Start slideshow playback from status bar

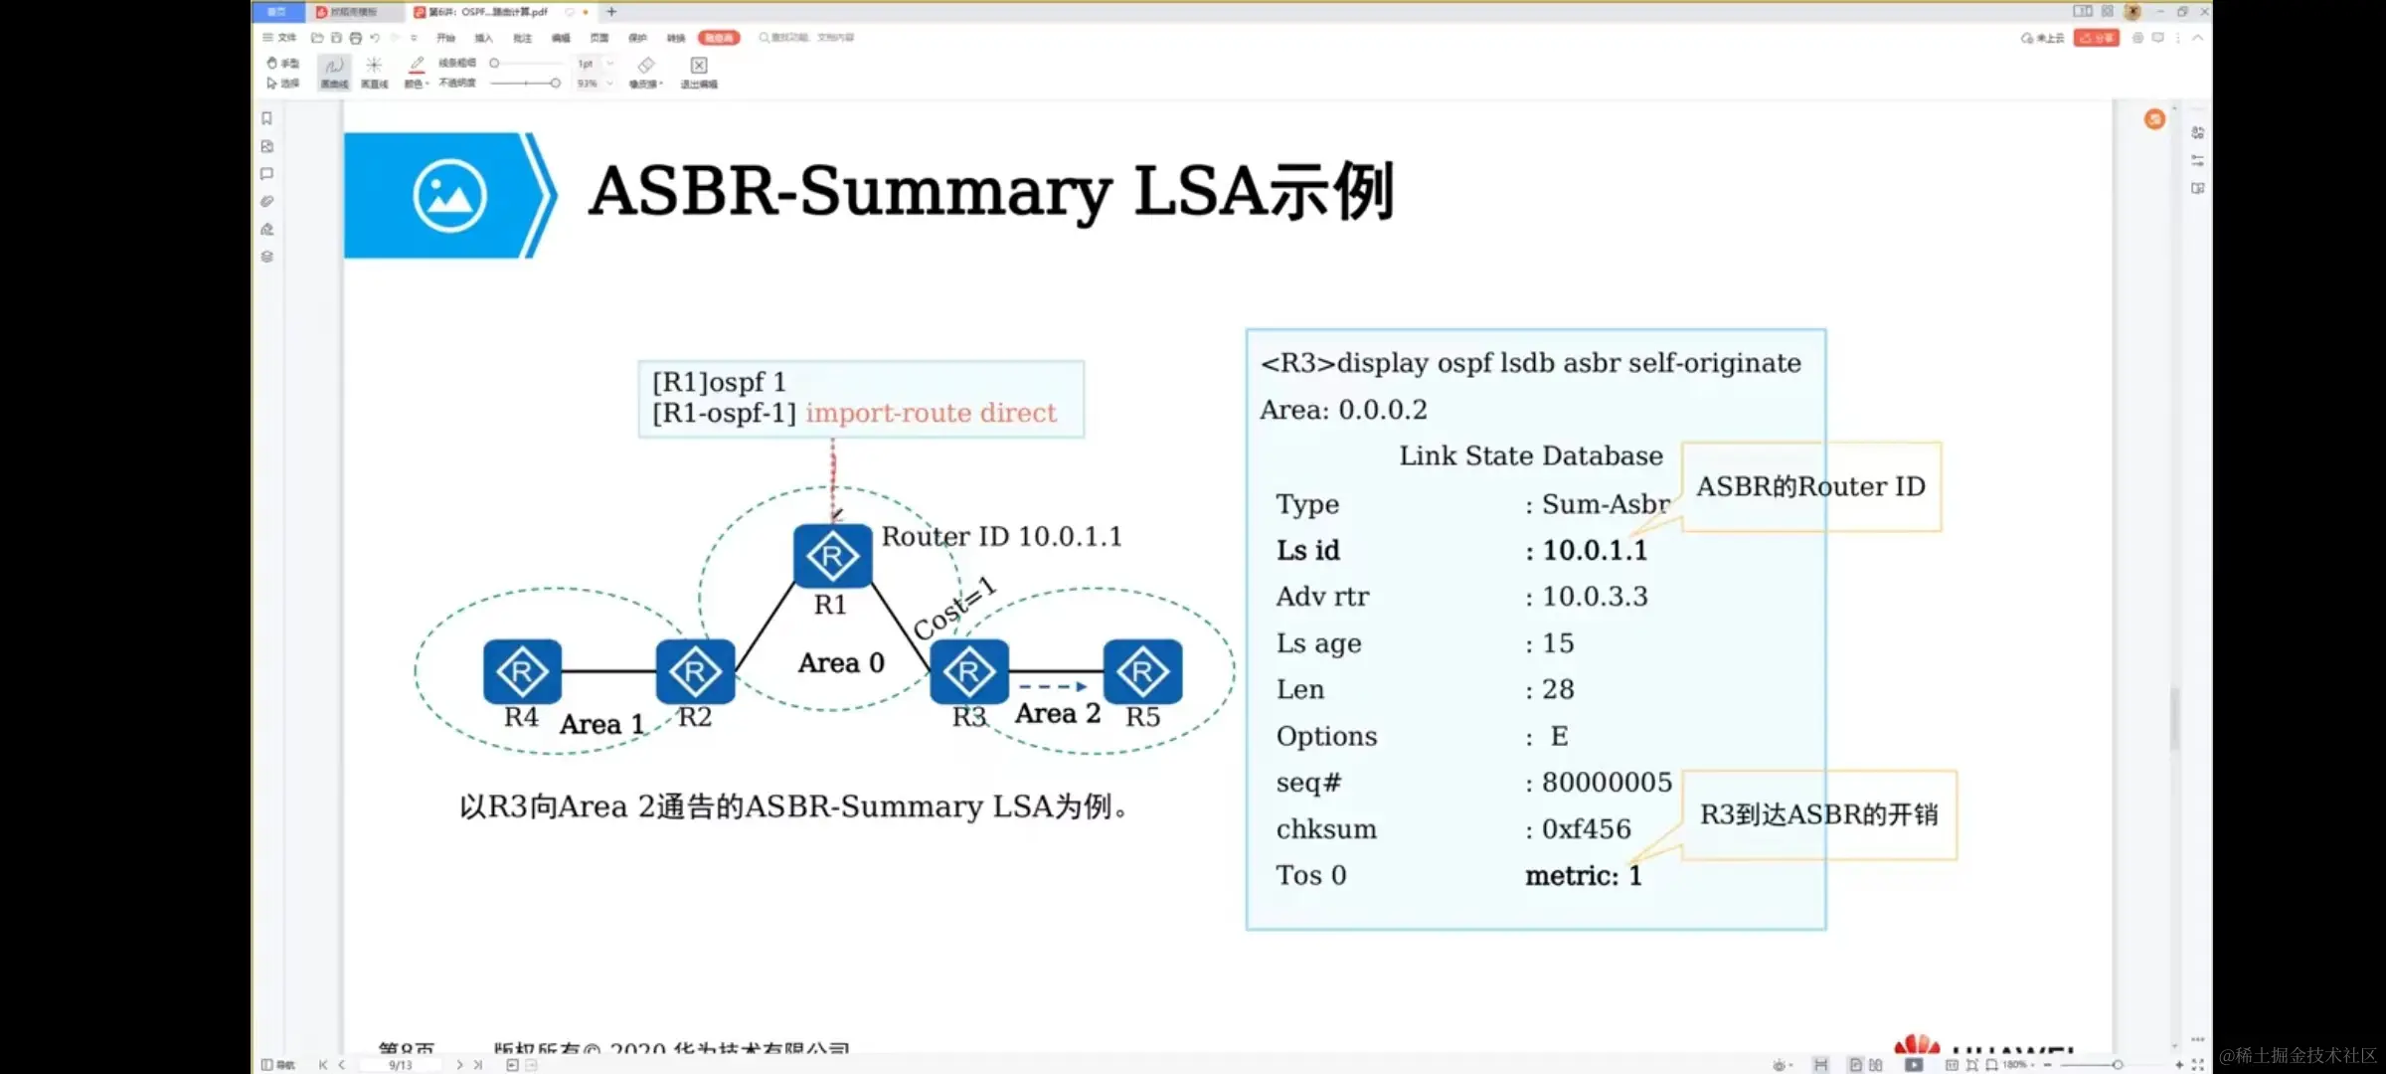[x=1914, y=1064]
